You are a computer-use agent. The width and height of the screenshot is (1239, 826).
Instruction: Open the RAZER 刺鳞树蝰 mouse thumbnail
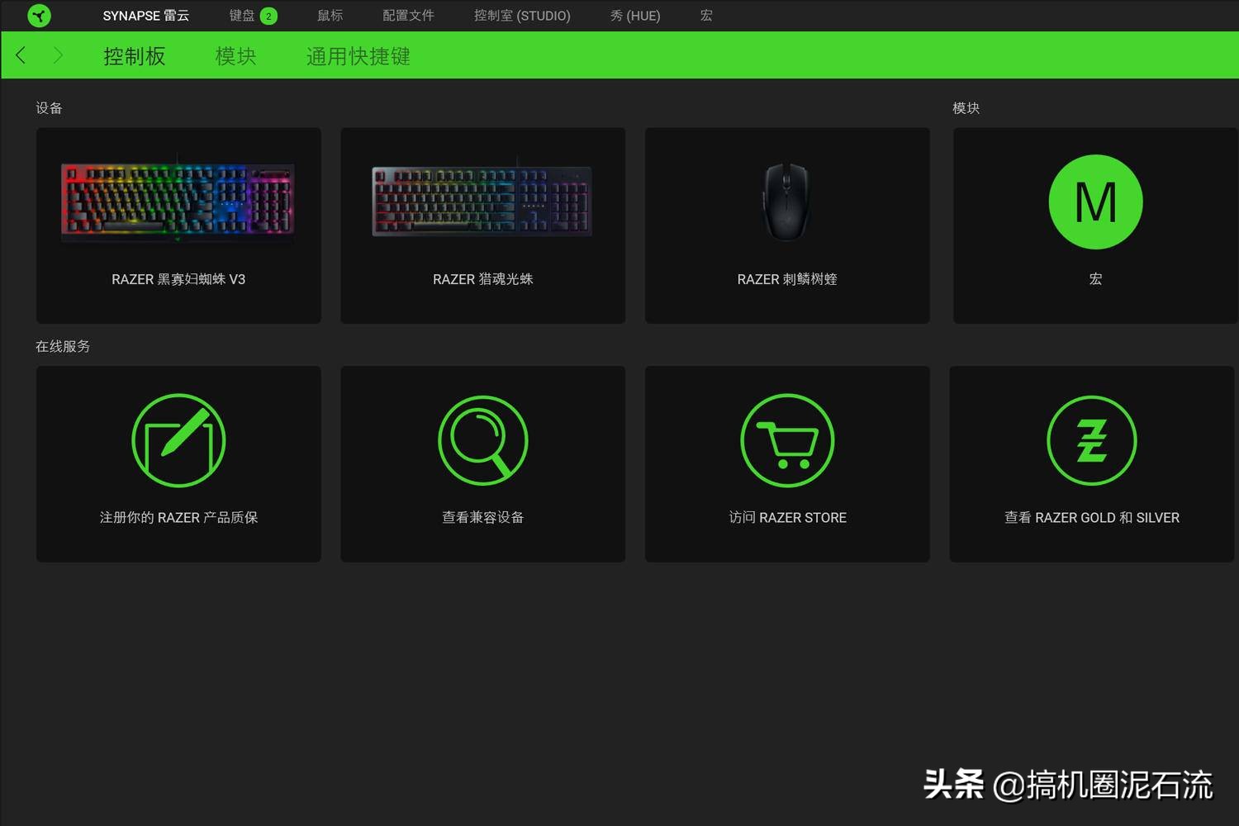[x=786, y=202]
